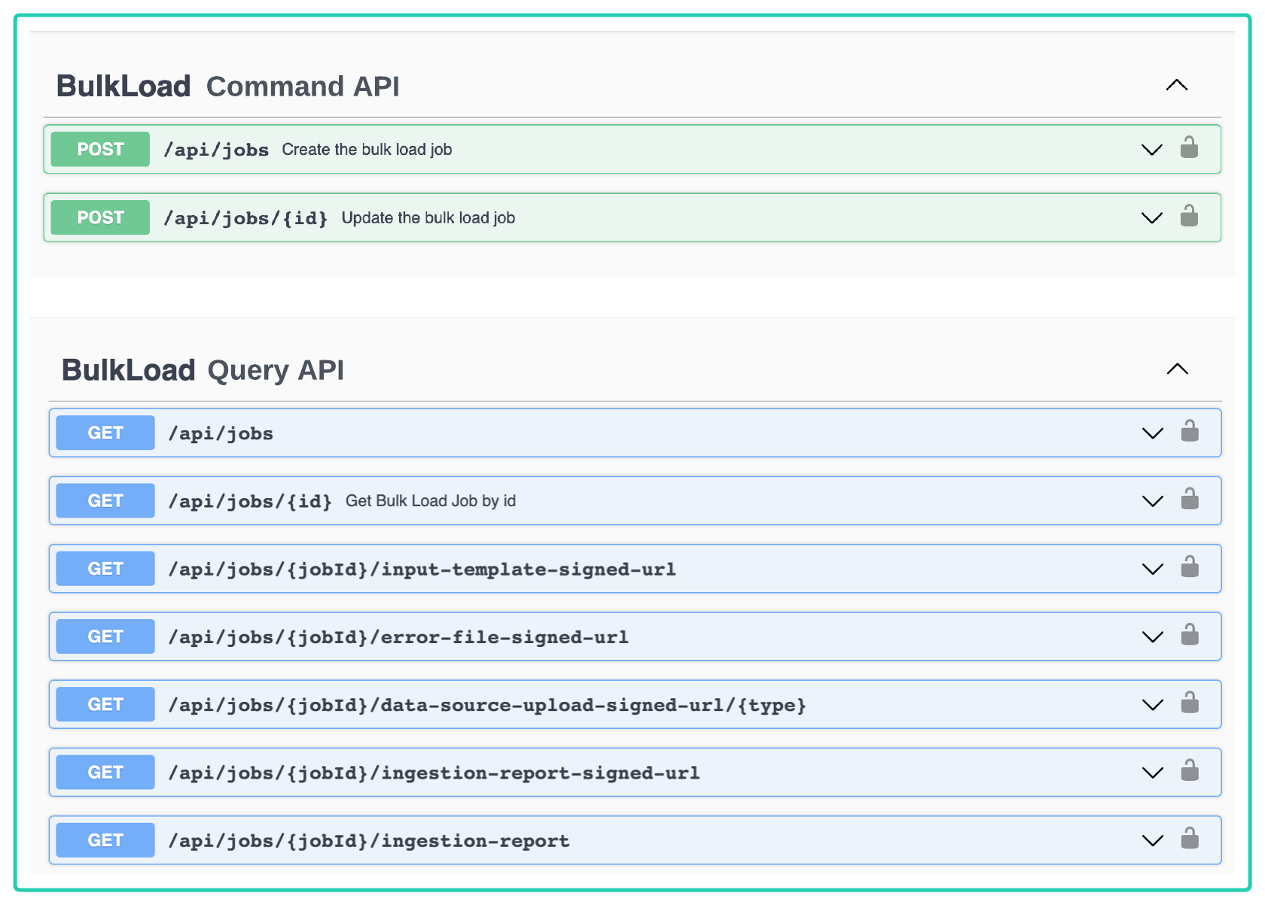Viewport: 1265px width, 905px height.
Task: Click GET button for error-file-signed-url endpoint
Action: 105,636
